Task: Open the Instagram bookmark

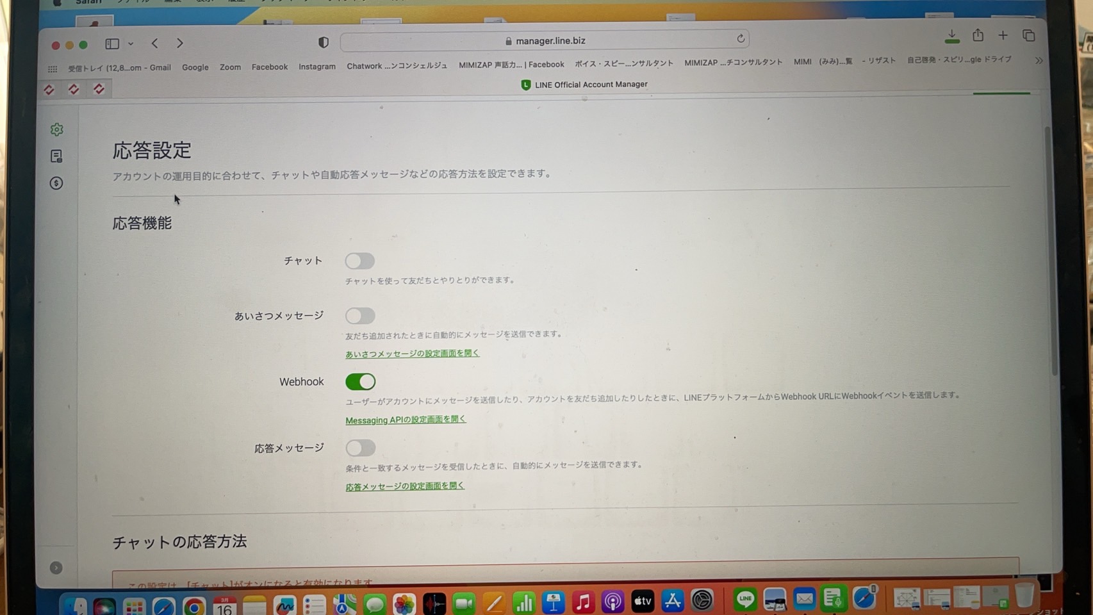Action: (x=317, y=67)
